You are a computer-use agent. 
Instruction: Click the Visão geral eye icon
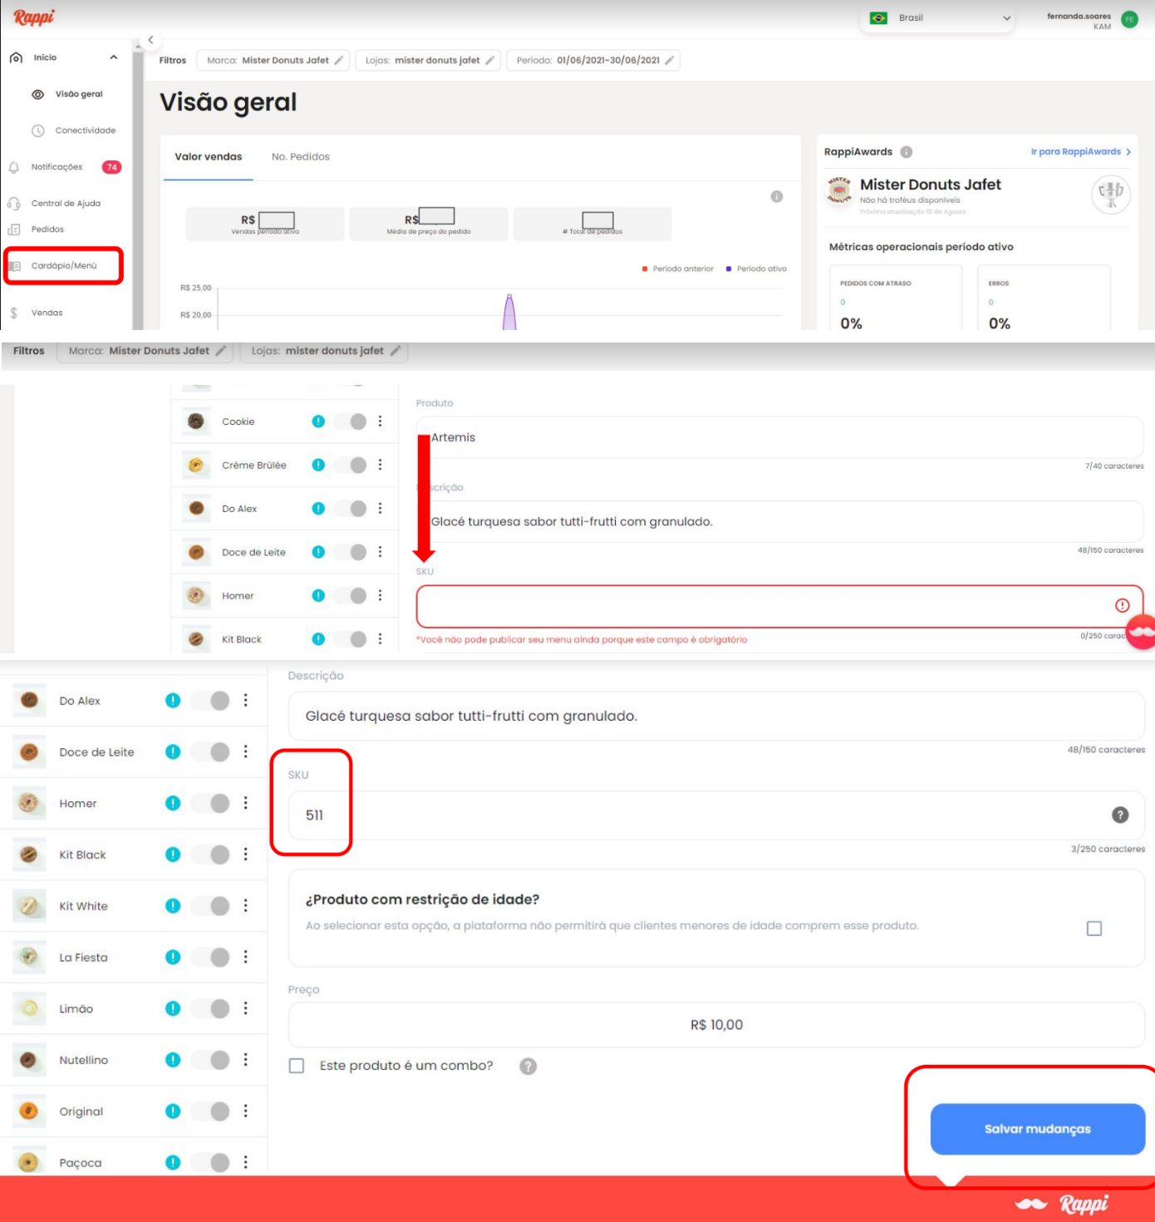(37, 95)
